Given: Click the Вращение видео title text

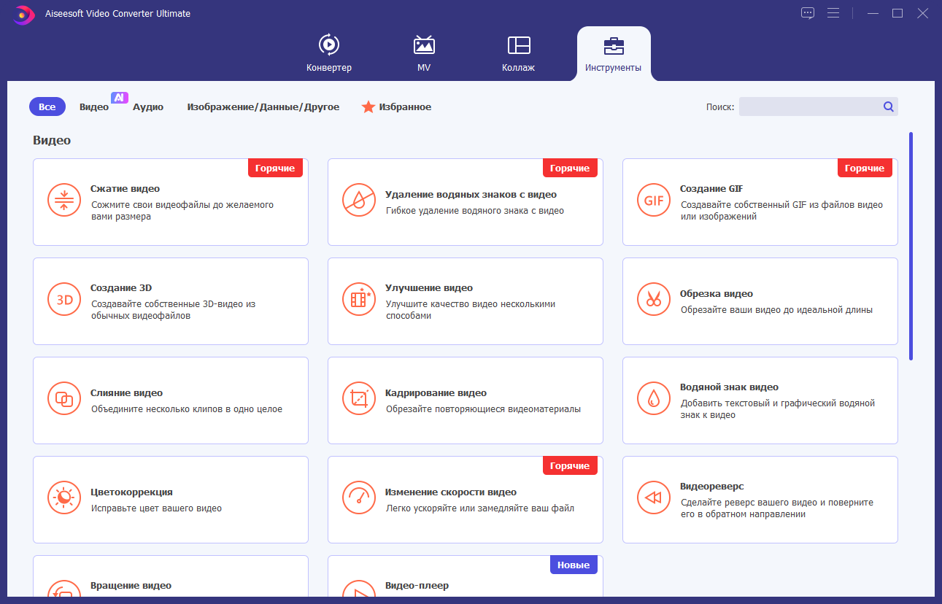Looking at the screenshot, I should tap(131, 586).
